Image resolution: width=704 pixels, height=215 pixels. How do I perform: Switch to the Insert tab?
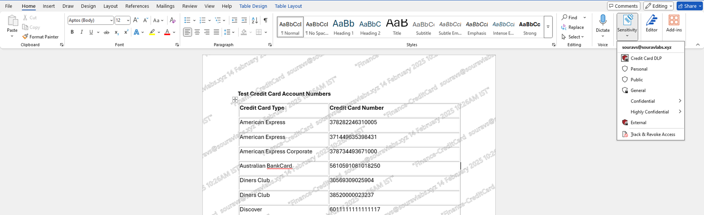[49, 6]
